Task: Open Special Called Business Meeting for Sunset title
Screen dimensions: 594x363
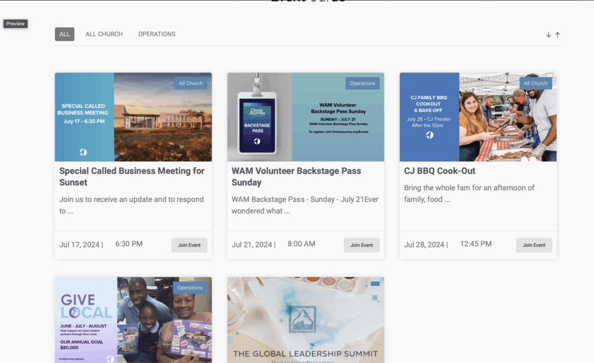Action: 132,176
